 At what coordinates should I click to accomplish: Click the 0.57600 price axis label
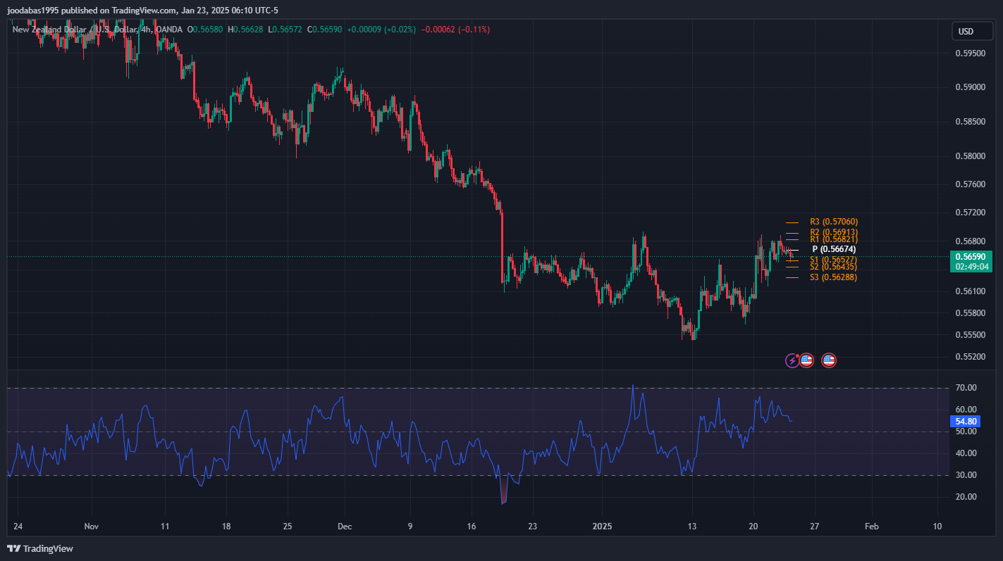pyautogui.click(x=970, y=185)
